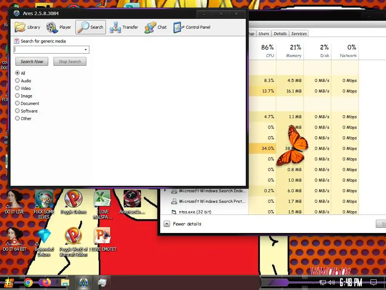Select the All media type radio button
Viewport: 386px width, 290px height.
17,73
